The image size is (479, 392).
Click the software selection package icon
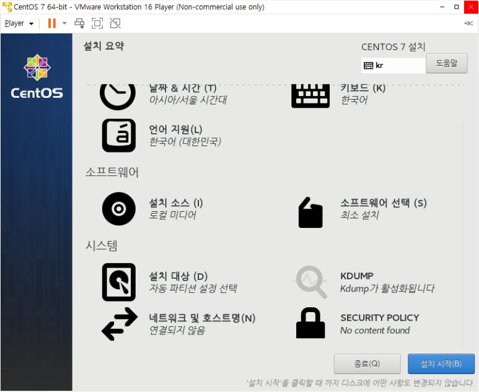[310, 212]
